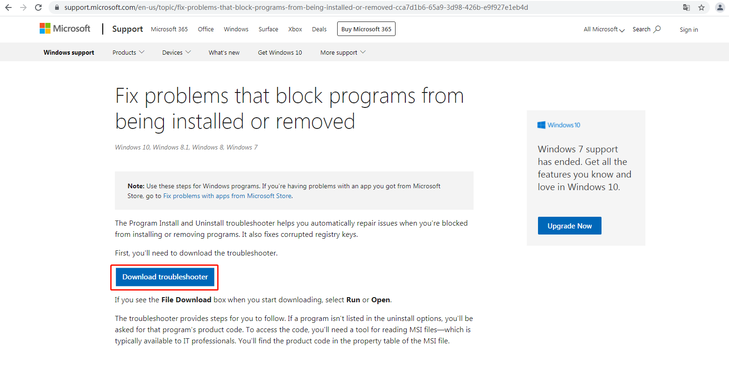Click the bold File Download text
The image size is (729, 370).
tap(186, 300)
